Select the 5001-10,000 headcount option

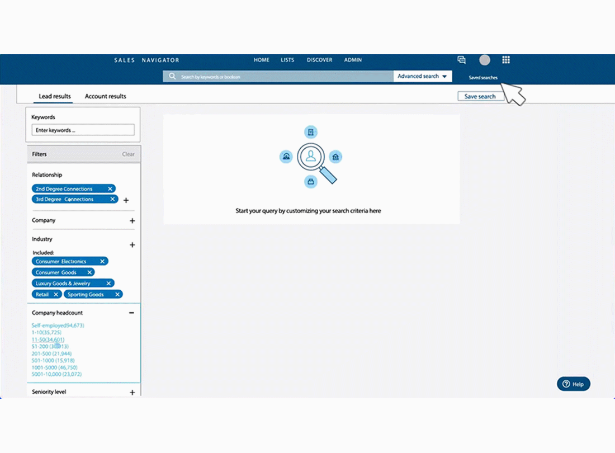[56, 374]
